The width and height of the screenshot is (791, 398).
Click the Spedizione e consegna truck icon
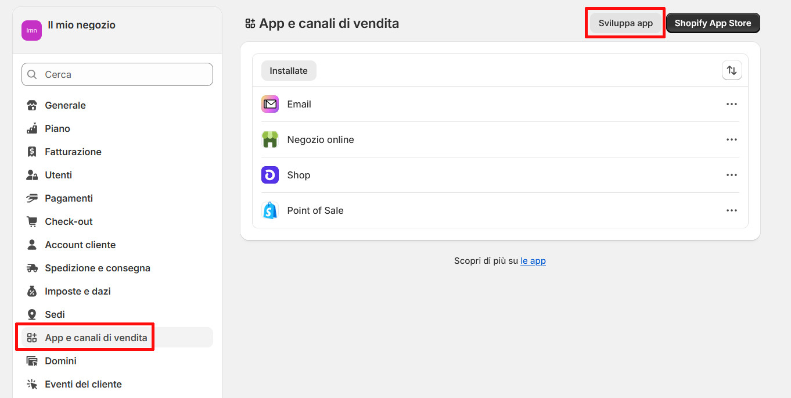[32, 268]
